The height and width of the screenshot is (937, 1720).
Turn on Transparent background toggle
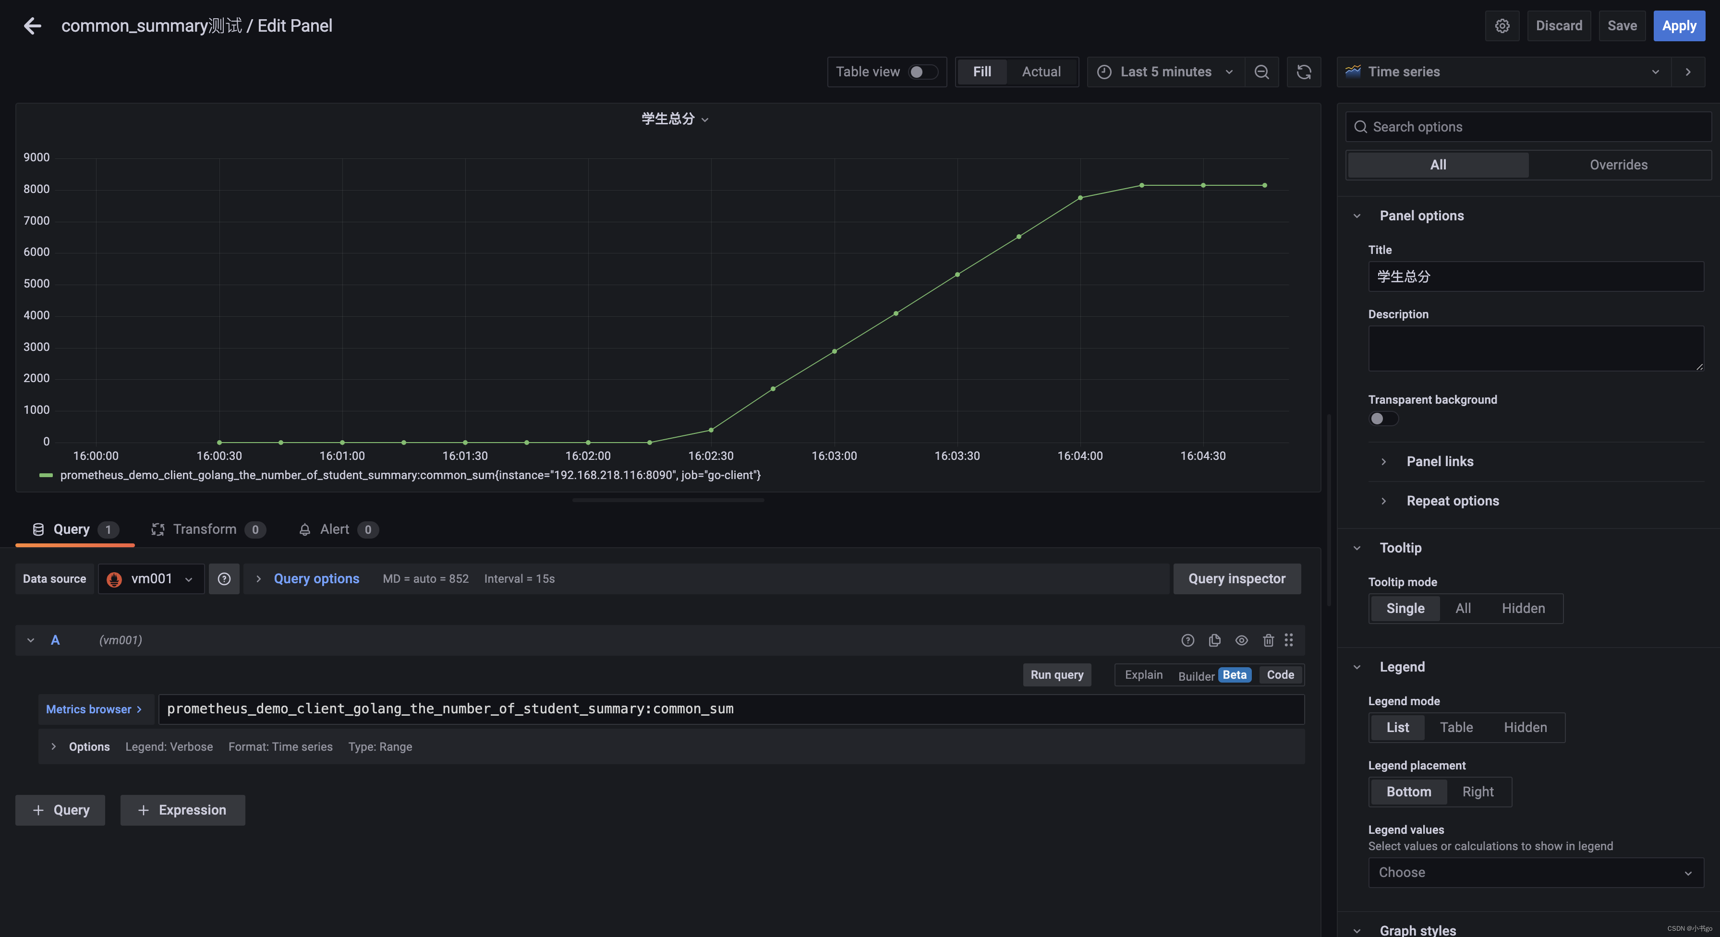[x=1383, y=419]
